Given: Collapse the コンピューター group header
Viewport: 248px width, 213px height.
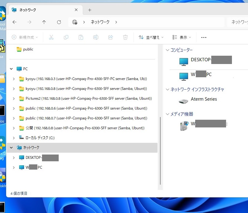Looking at the screenshot, I should tap(168, 50).
